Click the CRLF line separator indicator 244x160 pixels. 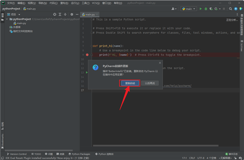[x=192, y=158]
